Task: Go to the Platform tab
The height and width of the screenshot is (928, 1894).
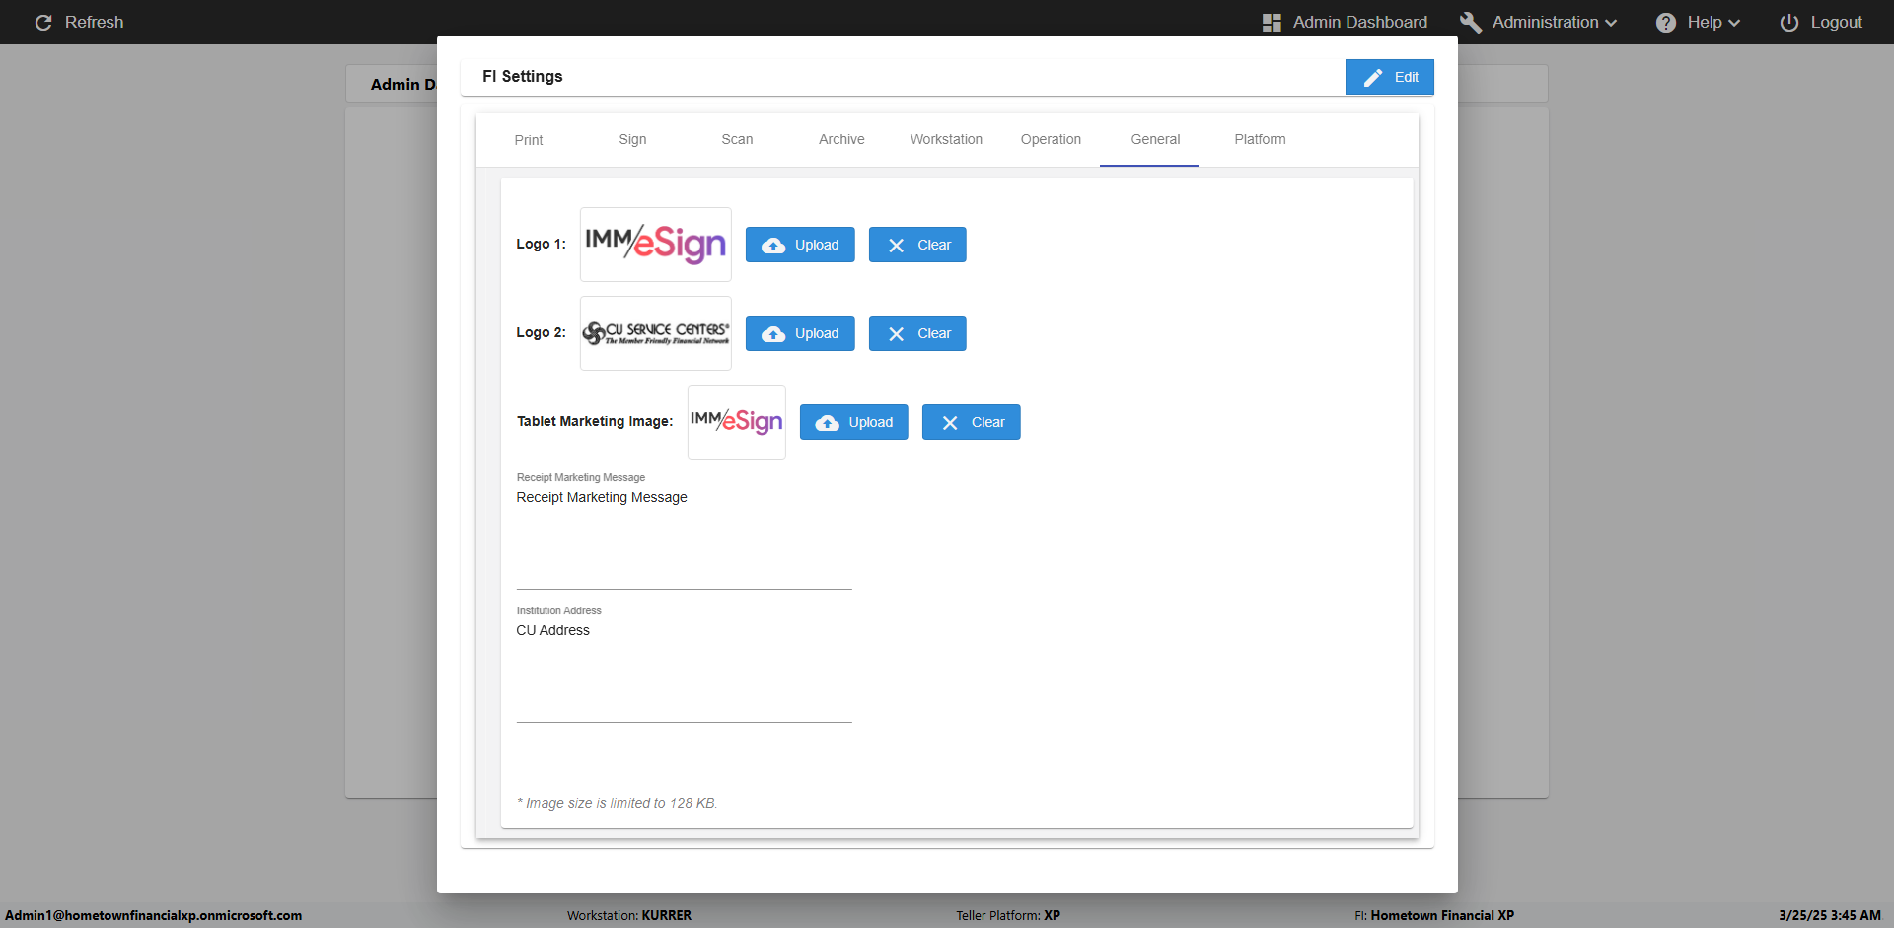Action: click(x=1260, y=140)
